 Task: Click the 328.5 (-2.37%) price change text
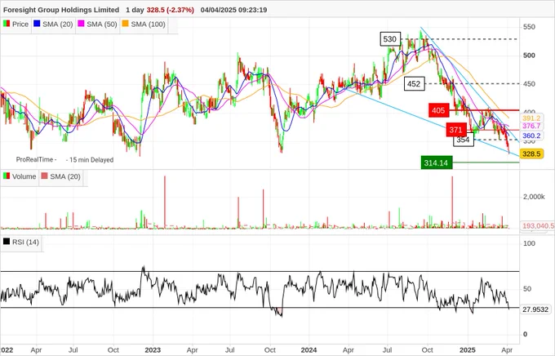(x=171, y=10)
